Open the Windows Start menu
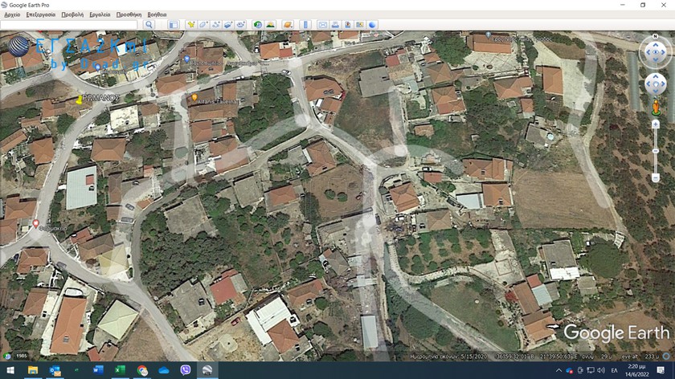This screenshot has height=379, width=675. [x=10, y=370]
